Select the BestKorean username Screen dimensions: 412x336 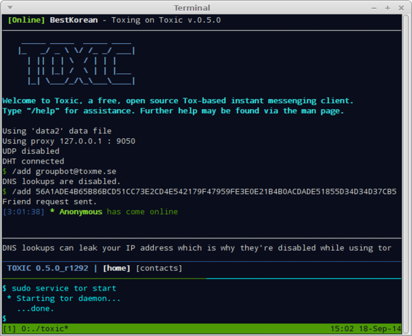[x=74, y=20]
